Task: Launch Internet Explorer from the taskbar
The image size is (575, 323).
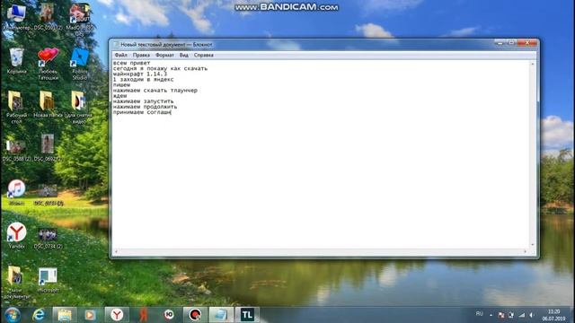Action: tap(38, 315)
